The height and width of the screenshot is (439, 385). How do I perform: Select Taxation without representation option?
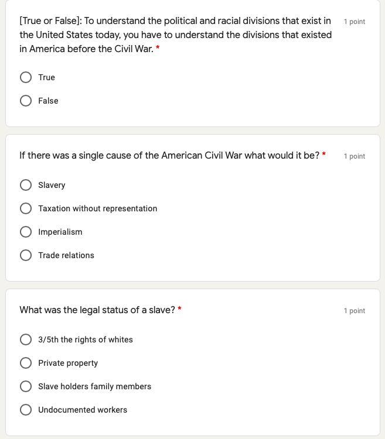pyautogui.click(x=26, y=208)
